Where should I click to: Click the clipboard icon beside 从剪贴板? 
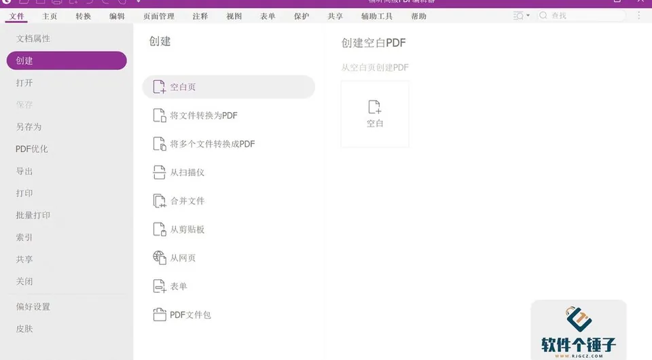coord(159,230)
